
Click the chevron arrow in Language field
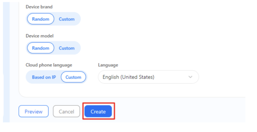click(190, 77)
